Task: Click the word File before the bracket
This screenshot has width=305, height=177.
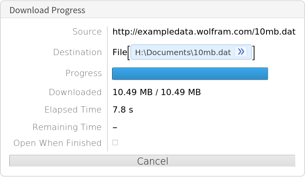Action: click(x=119, y=52)
